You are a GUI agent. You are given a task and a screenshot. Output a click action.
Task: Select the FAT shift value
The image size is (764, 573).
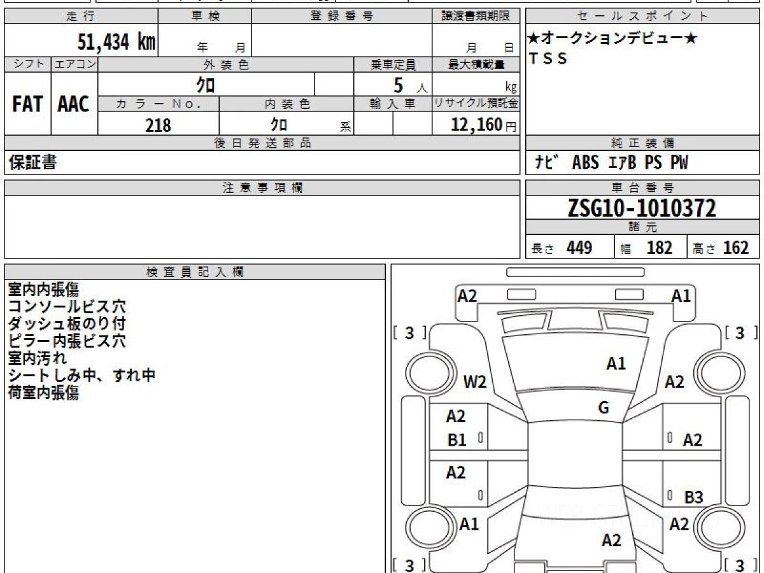tap(27, 104)
